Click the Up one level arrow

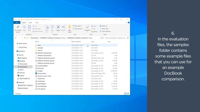(25, 38)
